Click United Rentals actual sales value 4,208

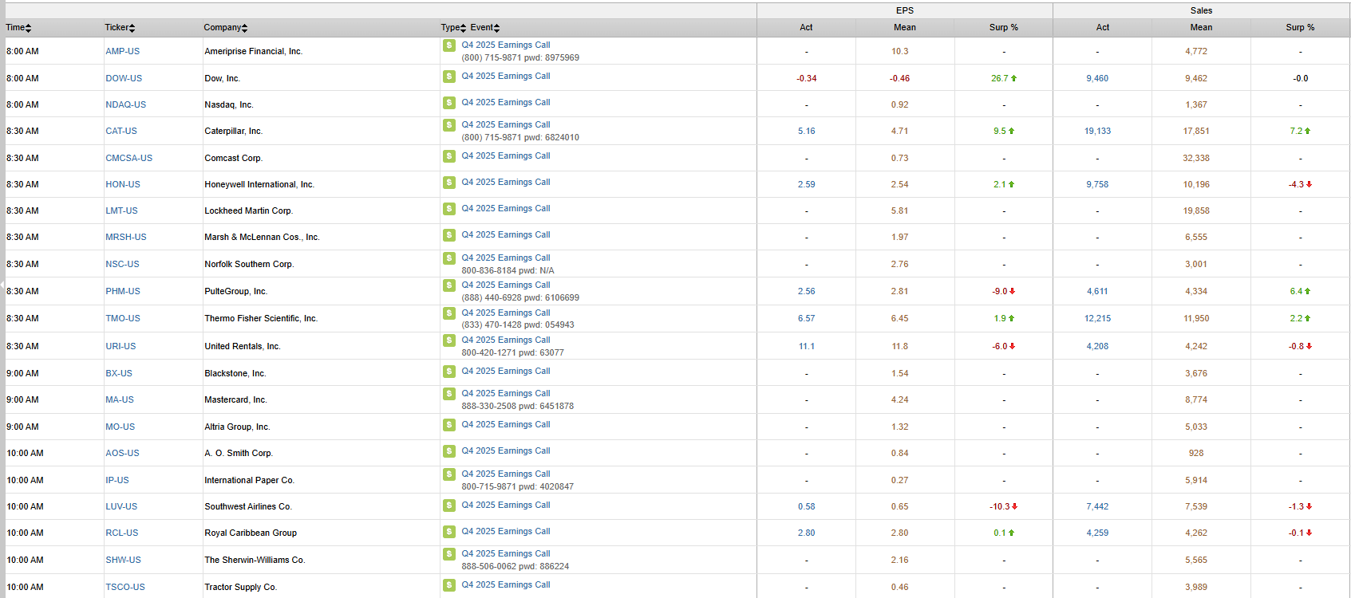click(x=1097, y=346)
